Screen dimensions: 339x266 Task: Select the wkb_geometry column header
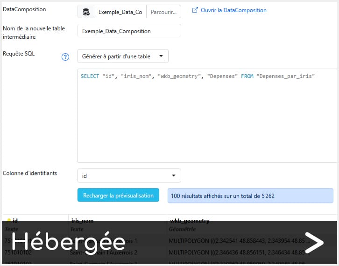(189, 221)
